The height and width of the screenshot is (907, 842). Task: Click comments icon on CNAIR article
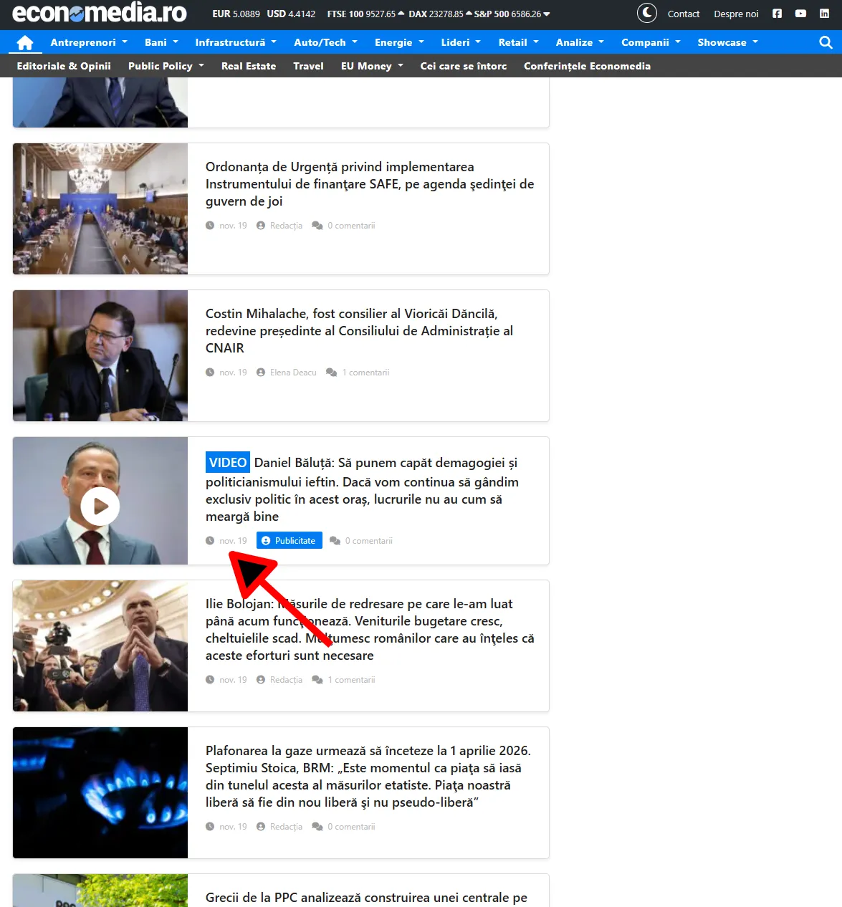pos(331,373)
